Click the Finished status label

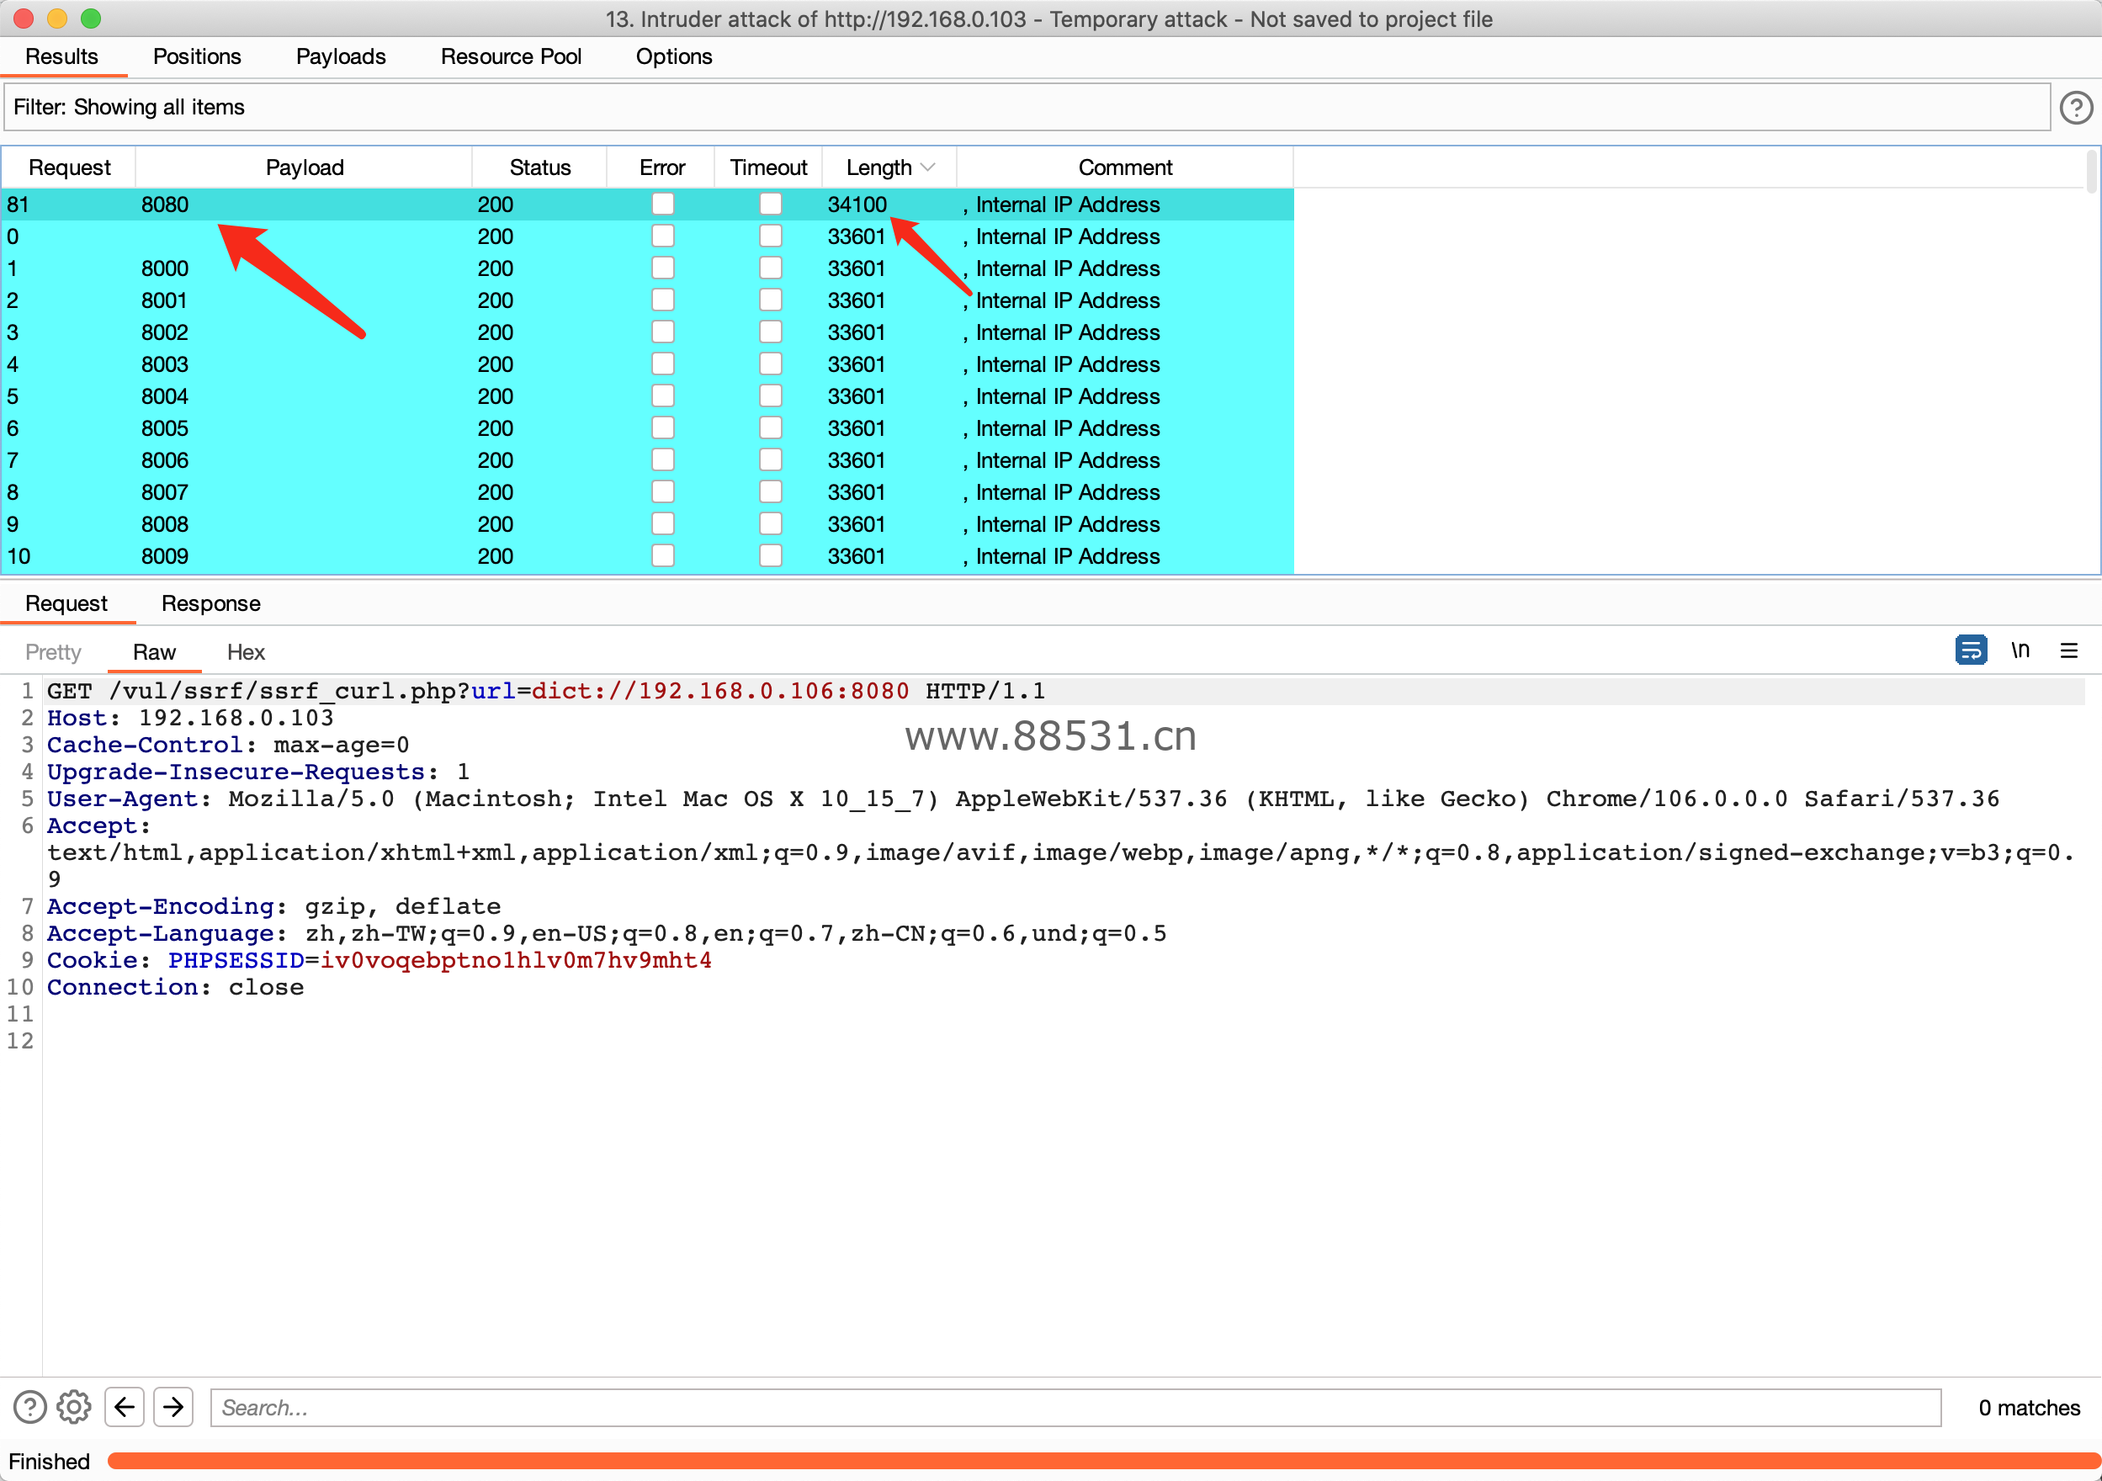(49, 1461)
